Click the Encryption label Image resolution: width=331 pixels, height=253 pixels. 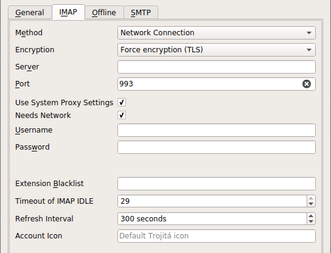tap(35, 50)
